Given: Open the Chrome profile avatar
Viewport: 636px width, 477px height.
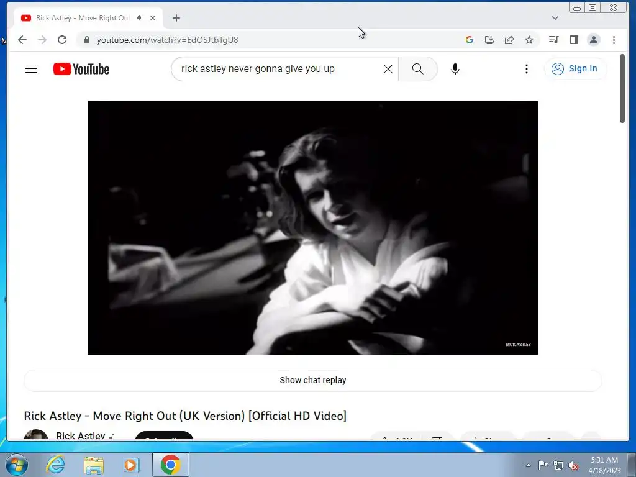Looking at the screenshot, I should 594,40.
